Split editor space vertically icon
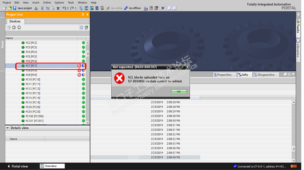 pos(174,8)
